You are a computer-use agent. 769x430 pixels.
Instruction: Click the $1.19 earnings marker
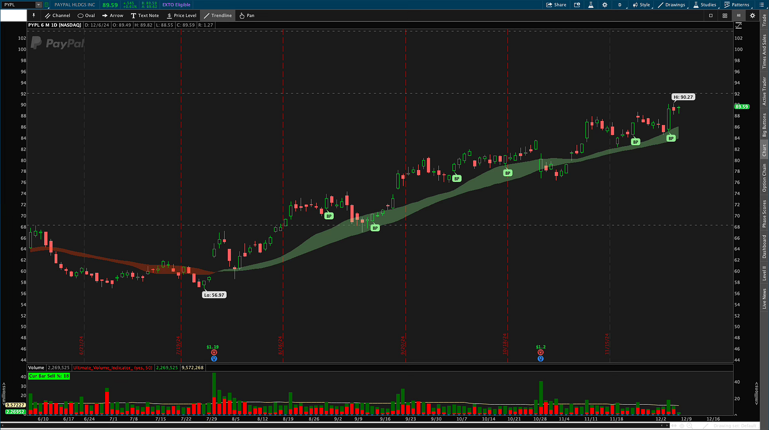tap(213, 347)
